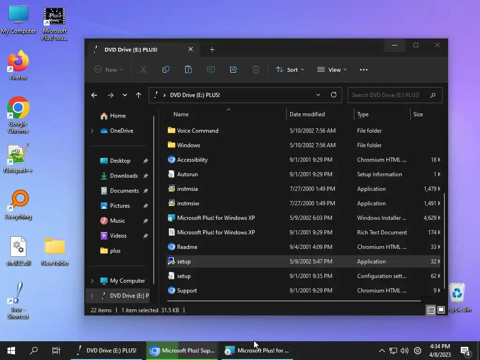Screen dimensions: 480x360
Task: Select the instmsiw application file
Action: coord(303,203)
